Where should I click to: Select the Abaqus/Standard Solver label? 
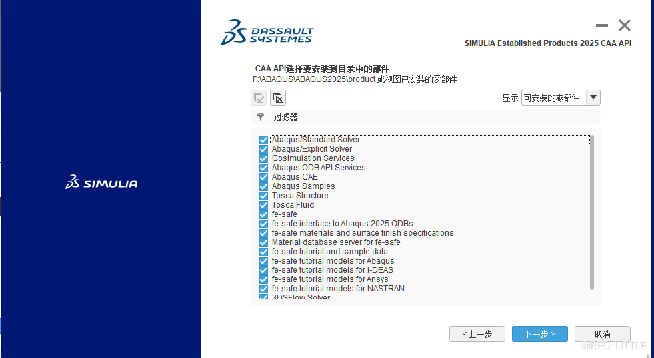click(316, 140)
